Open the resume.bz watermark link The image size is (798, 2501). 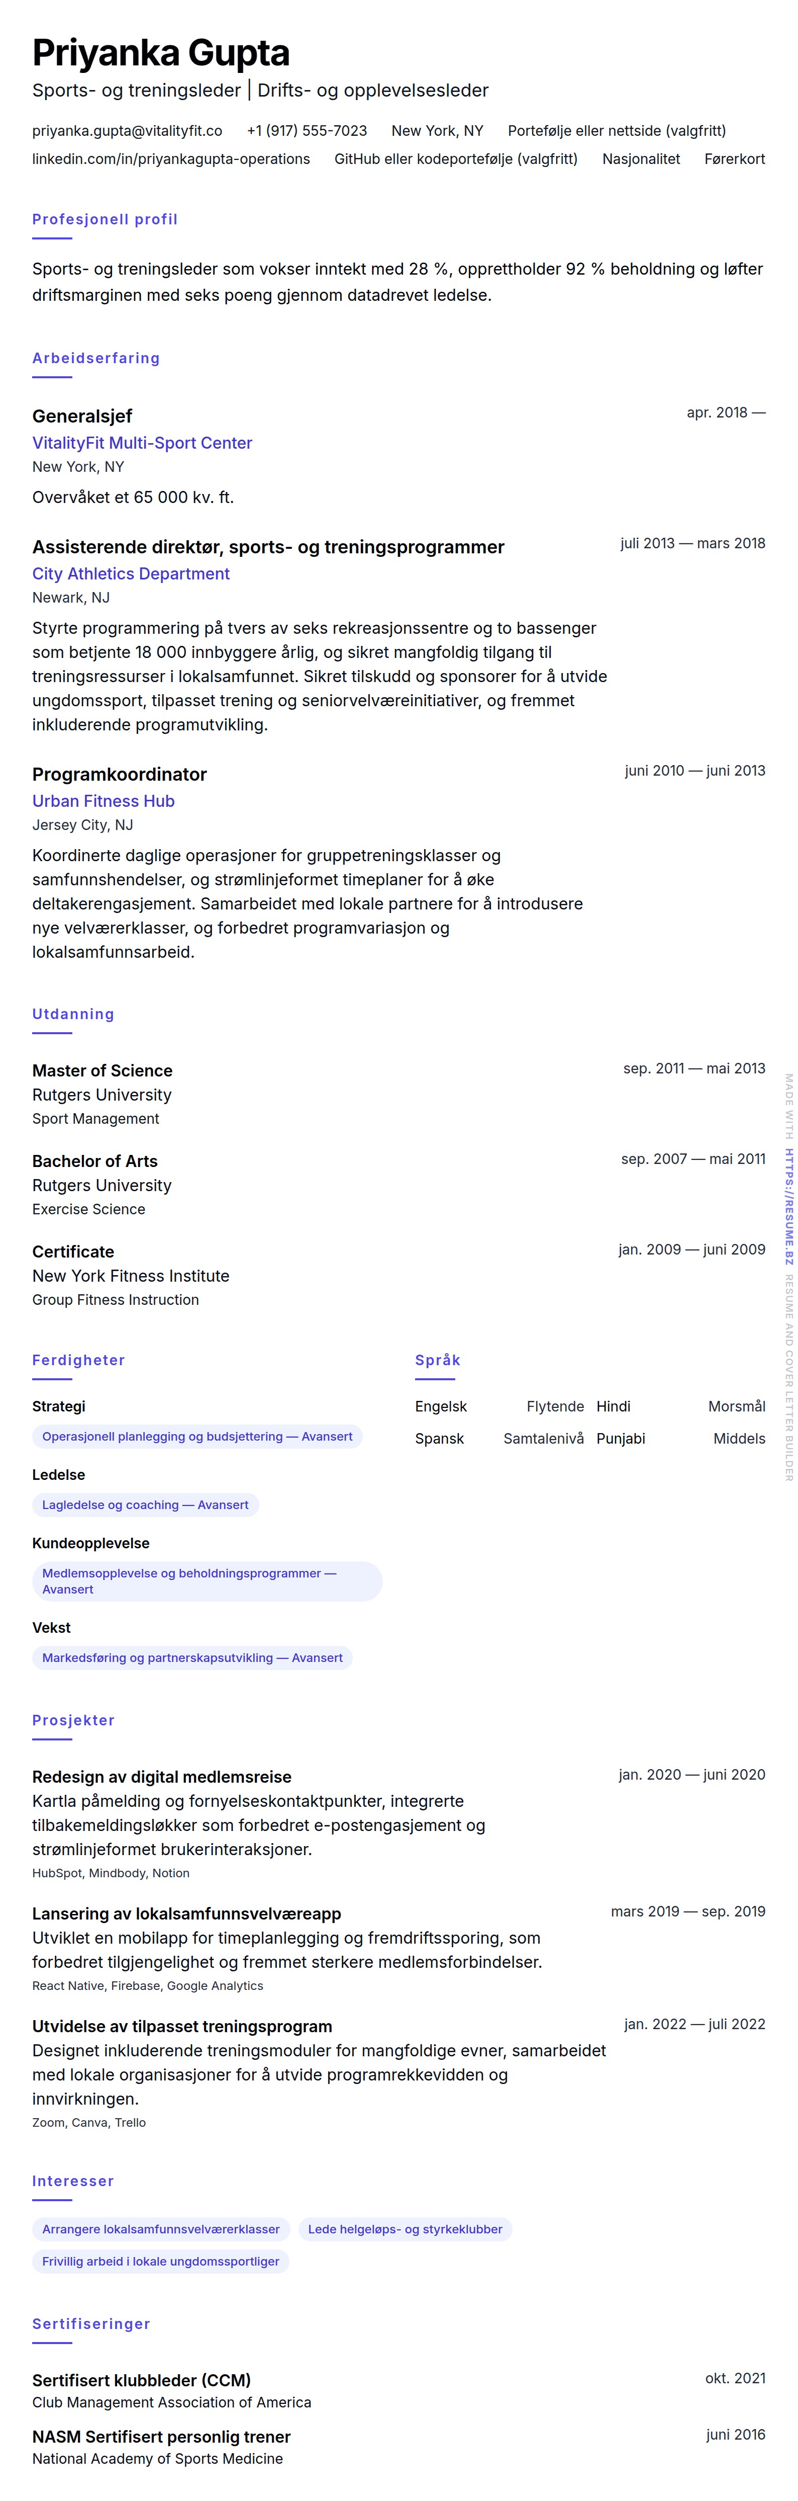point(789,1207)
